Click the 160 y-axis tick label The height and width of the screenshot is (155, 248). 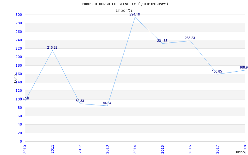tap(19, 74)
